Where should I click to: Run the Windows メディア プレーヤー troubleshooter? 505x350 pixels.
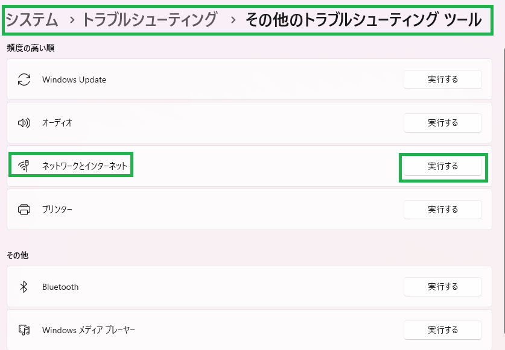tap(443, 330)
